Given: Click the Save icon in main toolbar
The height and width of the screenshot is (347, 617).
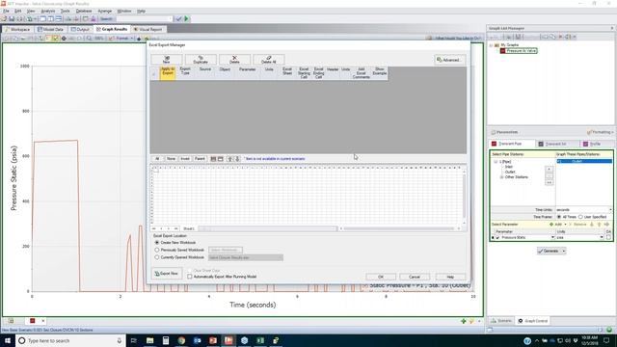Looking at the screenshot, I should click(x=12, y=19).
